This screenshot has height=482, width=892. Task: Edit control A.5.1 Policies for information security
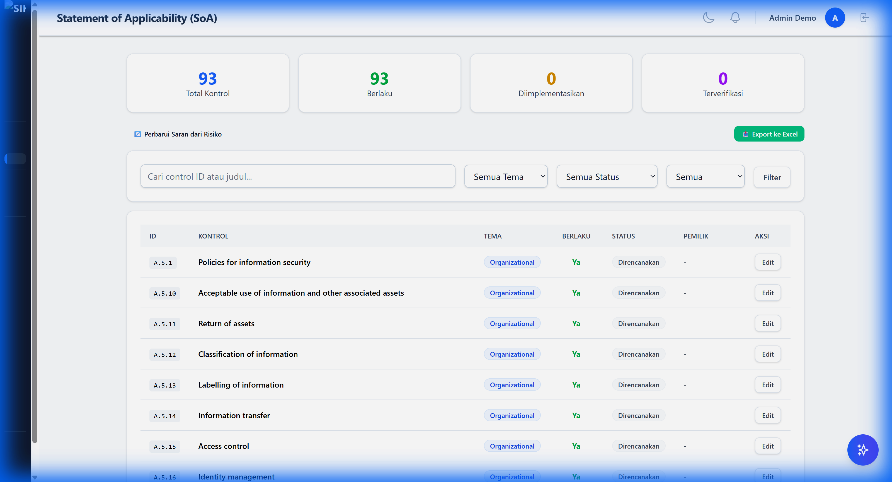768,262
